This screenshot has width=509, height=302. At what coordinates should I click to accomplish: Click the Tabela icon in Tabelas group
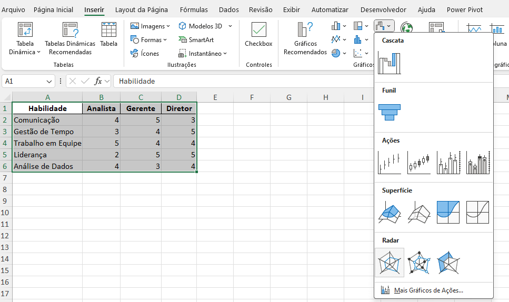click(109, 35)
